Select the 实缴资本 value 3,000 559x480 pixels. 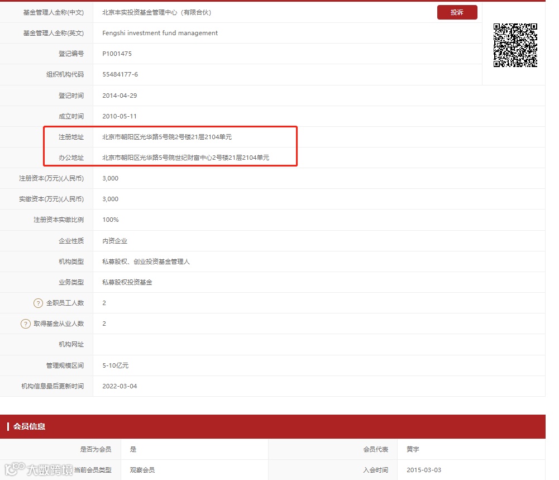pos(110,199)
